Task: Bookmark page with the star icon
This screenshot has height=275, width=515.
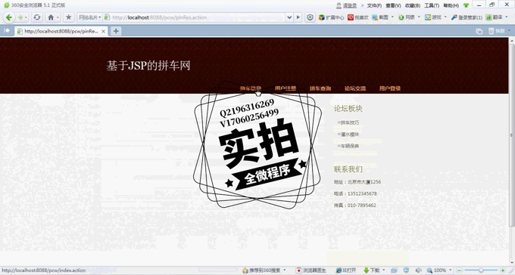Action: (x=68, y=17)
